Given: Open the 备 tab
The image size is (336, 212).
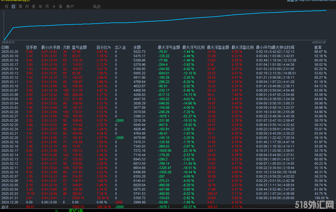Looking at the screenshot, I should [x=61, y=6].
